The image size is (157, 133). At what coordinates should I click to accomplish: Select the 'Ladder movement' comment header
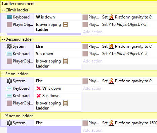point(79,4)
